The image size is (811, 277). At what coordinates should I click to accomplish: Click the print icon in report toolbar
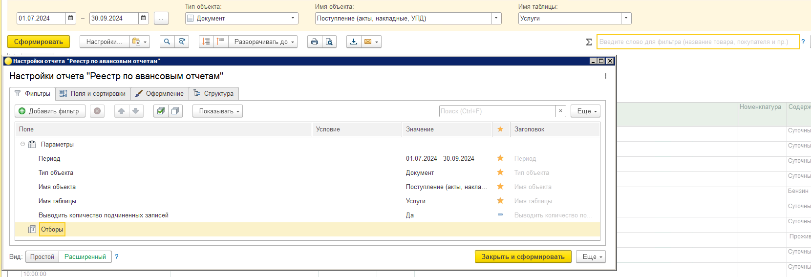click(314, 42)
